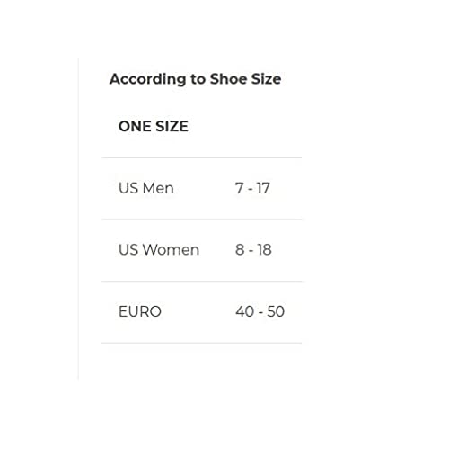Select the ONE SIZE header text
The width and height of the screenshot is (449, 449).
click(x=154, y=126)
